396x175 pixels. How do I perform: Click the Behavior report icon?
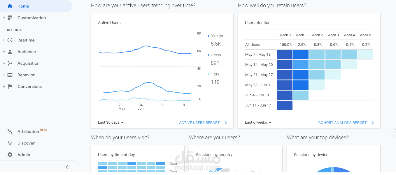click(x=10, y=75)
